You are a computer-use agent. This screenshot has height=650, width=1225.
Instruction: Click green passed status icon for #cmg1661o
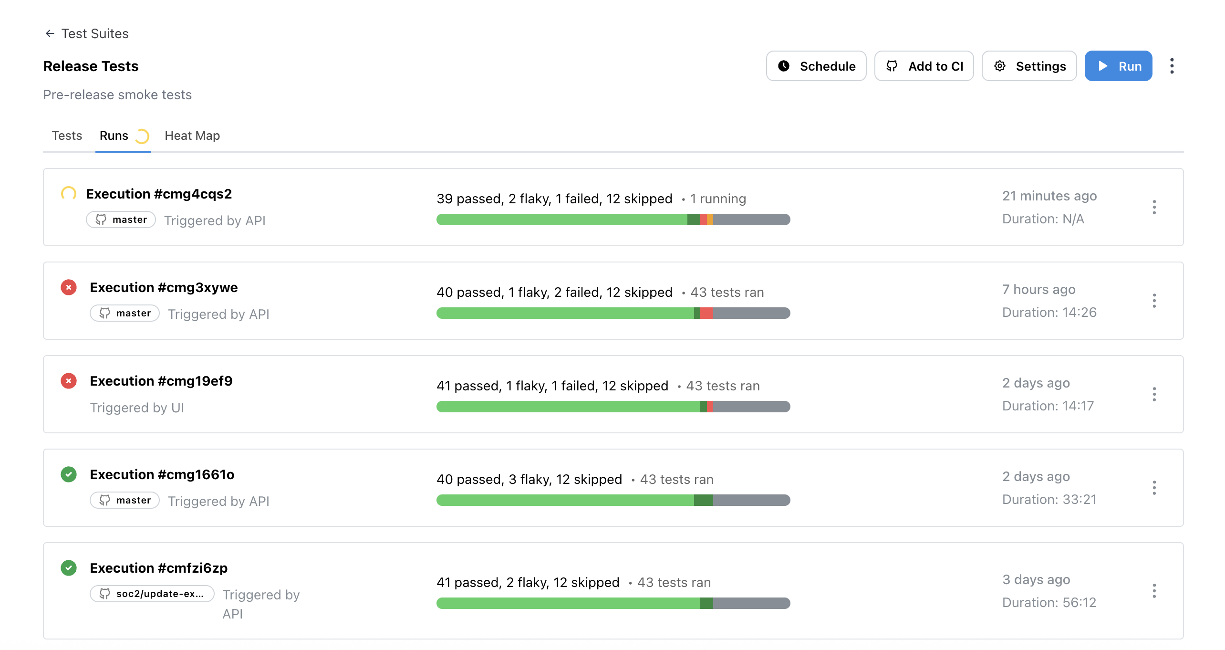(69, 474)
